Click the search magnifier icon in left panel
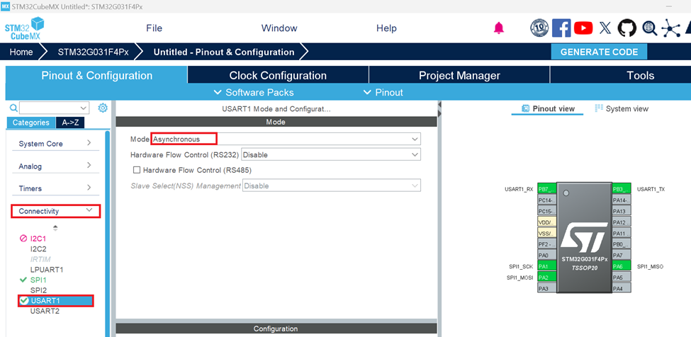Screen dimensions: 691x337 [13, 108]
